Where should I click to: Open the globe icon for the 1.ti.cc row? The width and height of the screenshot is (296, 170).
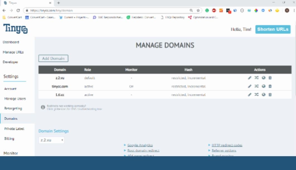click(264, 95)
